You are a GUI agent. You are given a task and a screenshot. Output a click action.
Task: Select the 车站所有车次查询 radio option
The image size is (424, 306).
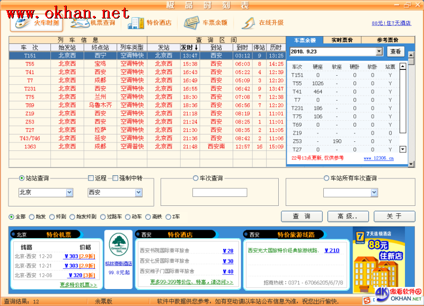[x=326, y=178]
